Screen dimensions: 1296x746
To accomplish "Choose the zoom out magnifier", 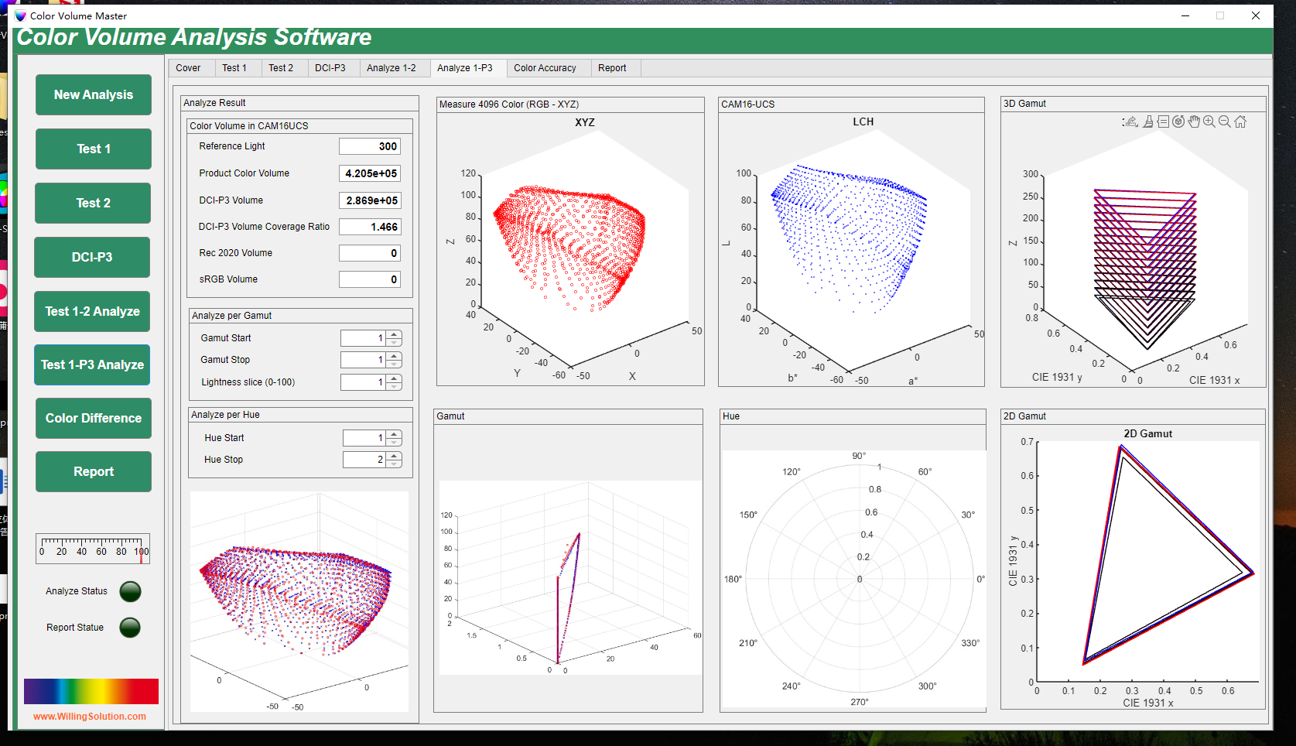I will point(1225,121).
